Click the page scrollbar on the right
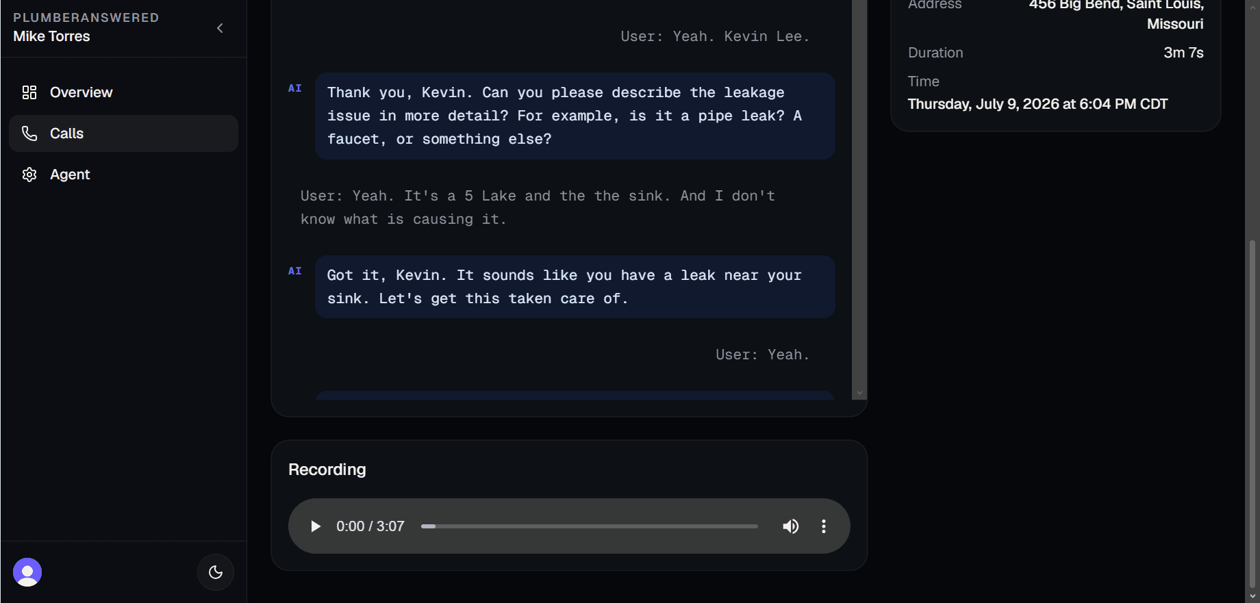This screenshot has height=603, width=1260. pos(1252,414)
